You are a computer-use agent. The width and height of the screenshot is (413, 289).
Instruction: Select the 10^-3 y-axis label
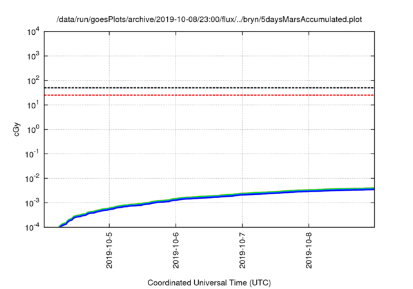32,203
